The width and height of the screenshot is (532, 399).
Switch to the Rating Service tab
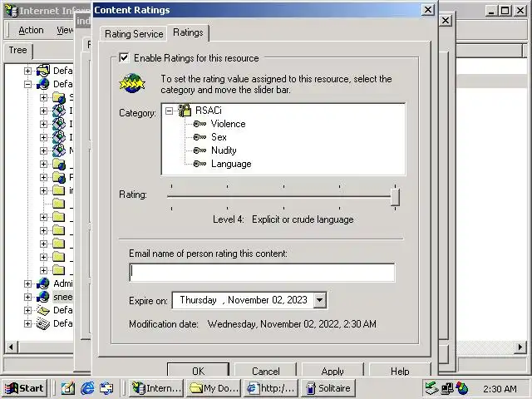point(134,34)
